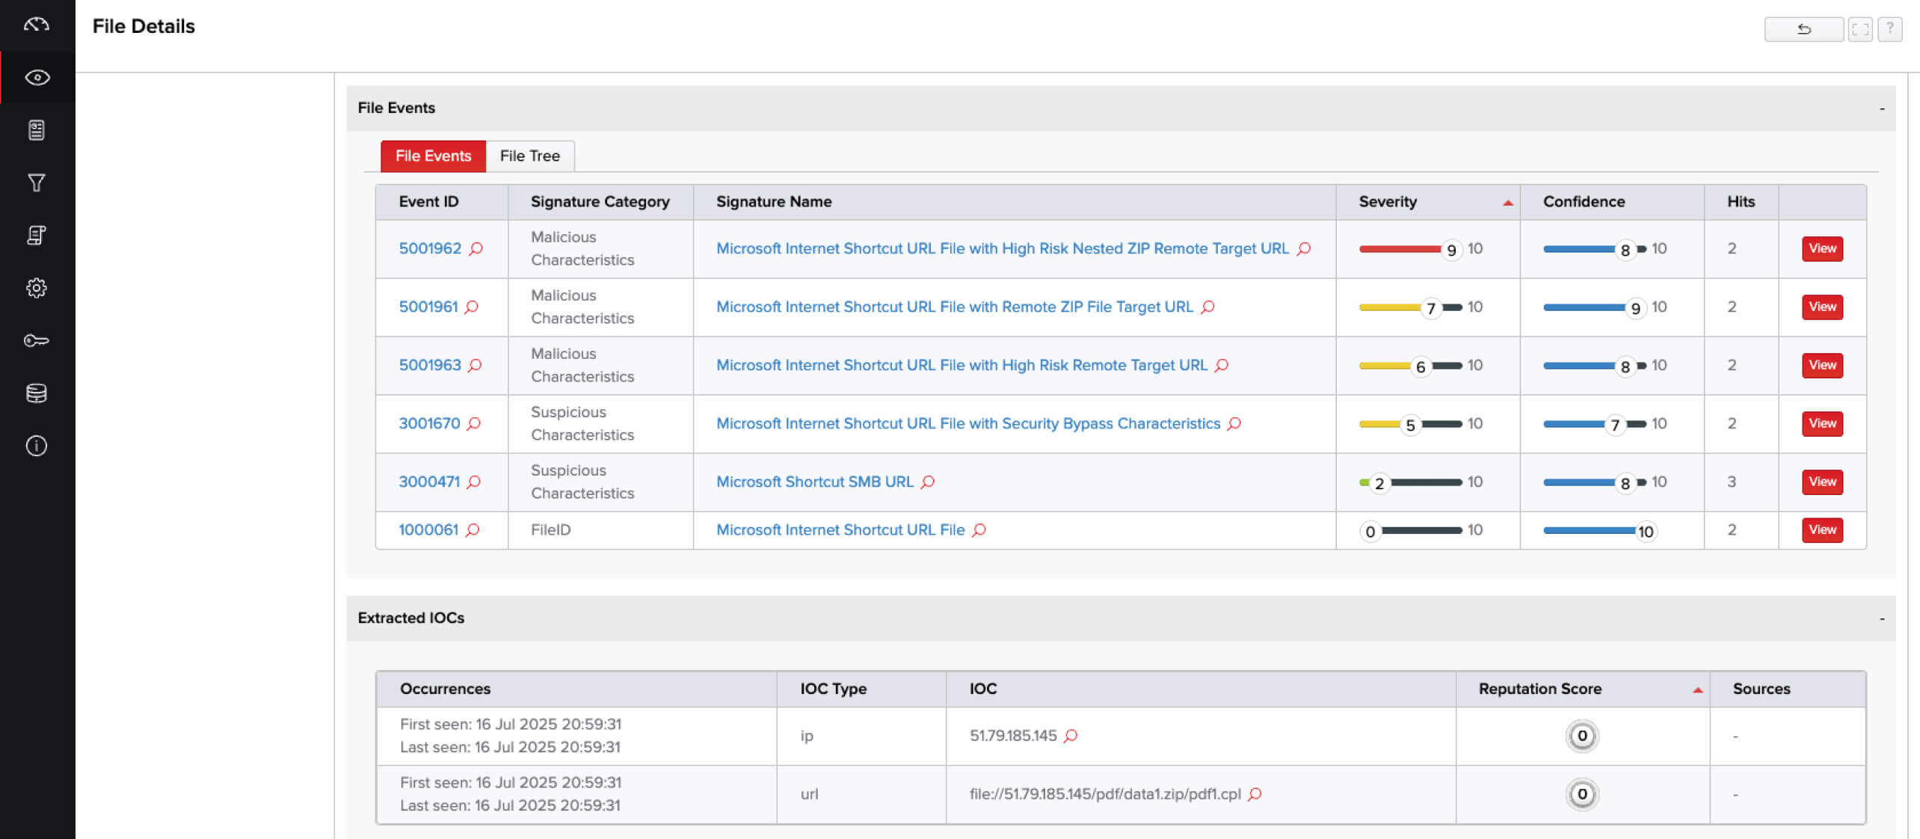Click the back arrow button at top right
The height and width of the screenshot is (839, 1920).
(1803, 28)
